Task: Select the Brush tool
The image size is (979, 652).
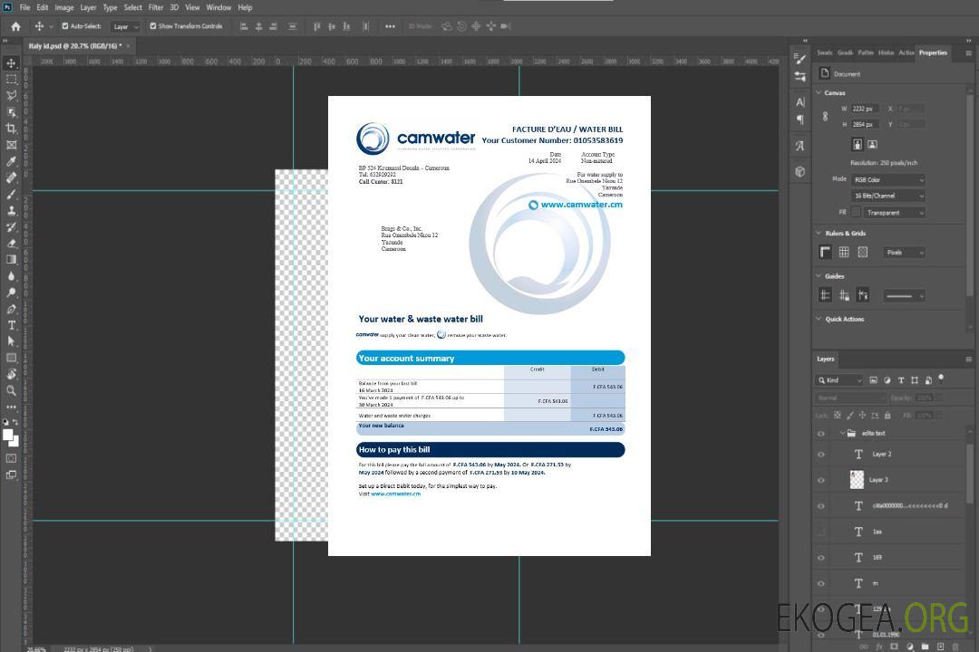Action: coord(11,194)
